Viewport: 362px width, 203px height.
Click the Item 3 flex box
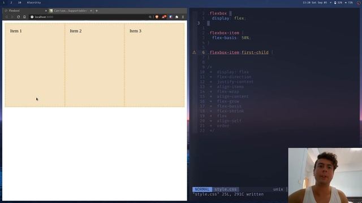(154, 65)
